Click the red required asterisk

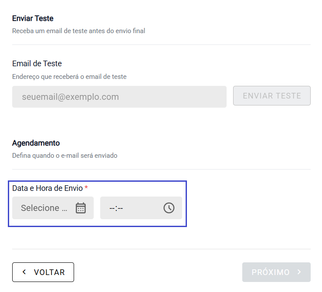pos(86,188)
